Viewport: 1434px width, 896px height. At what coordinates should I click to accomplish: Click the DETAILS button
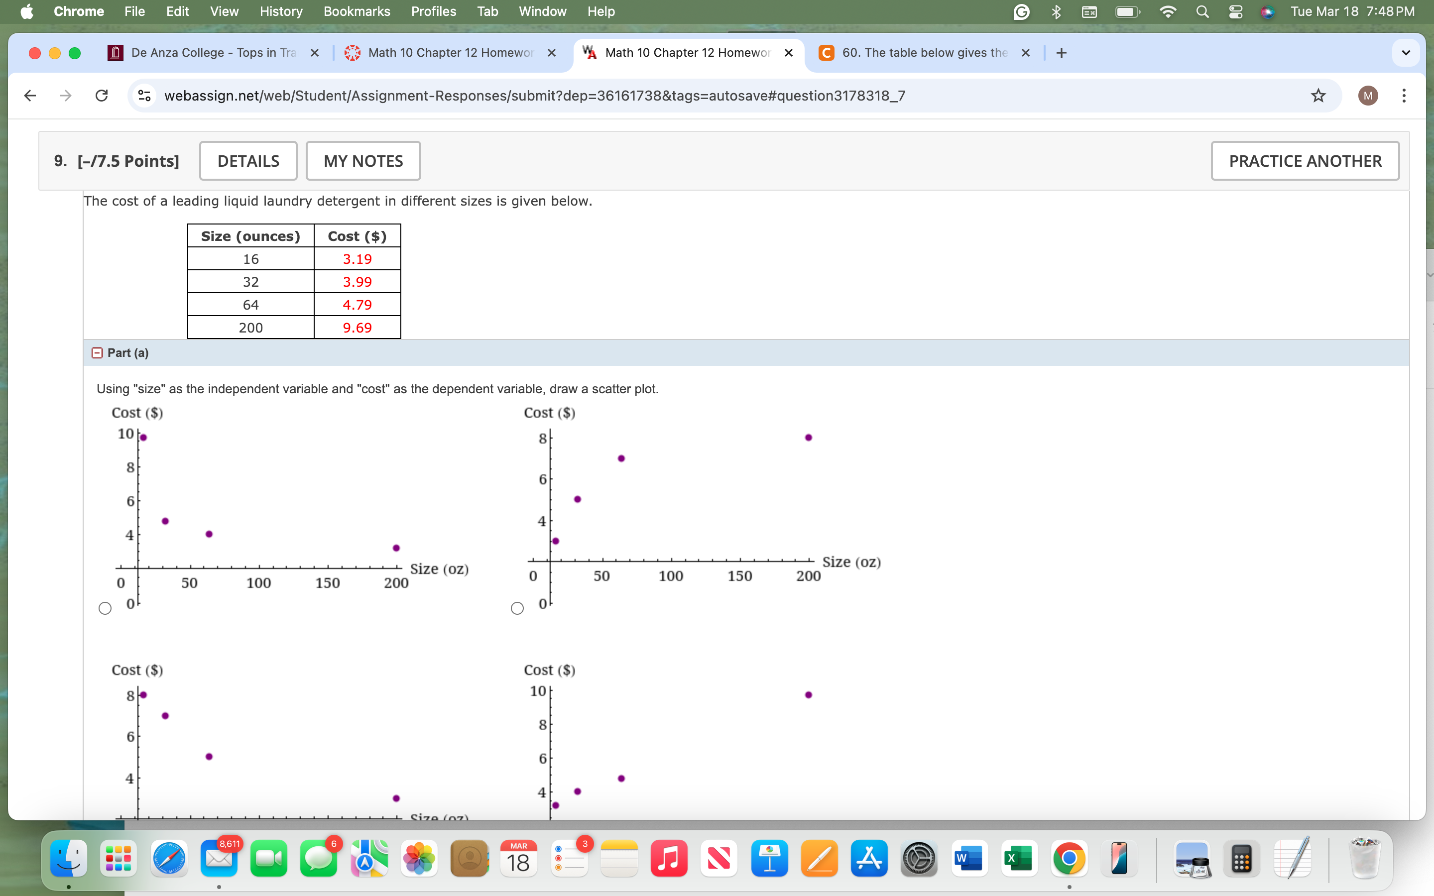point(247,161)
